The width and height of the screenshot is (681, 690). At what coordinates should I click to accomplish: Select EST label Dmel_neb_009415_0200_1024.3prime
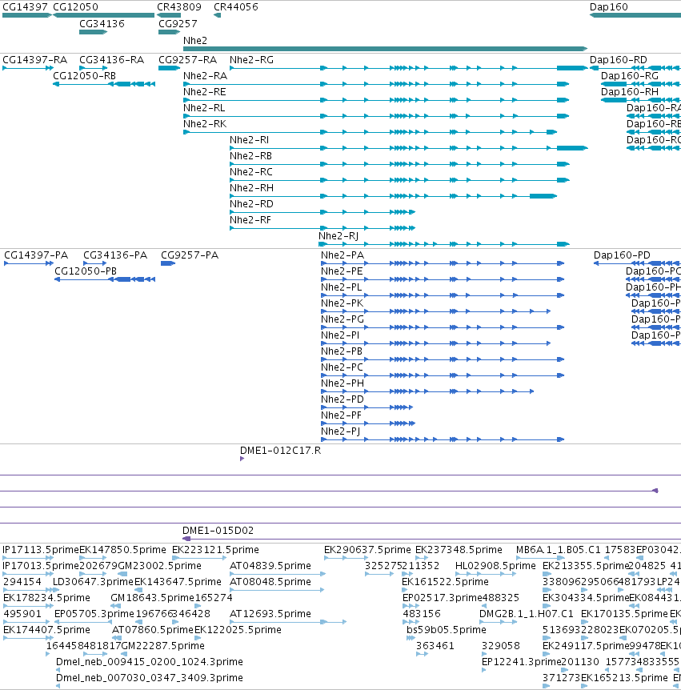point(150,662)
